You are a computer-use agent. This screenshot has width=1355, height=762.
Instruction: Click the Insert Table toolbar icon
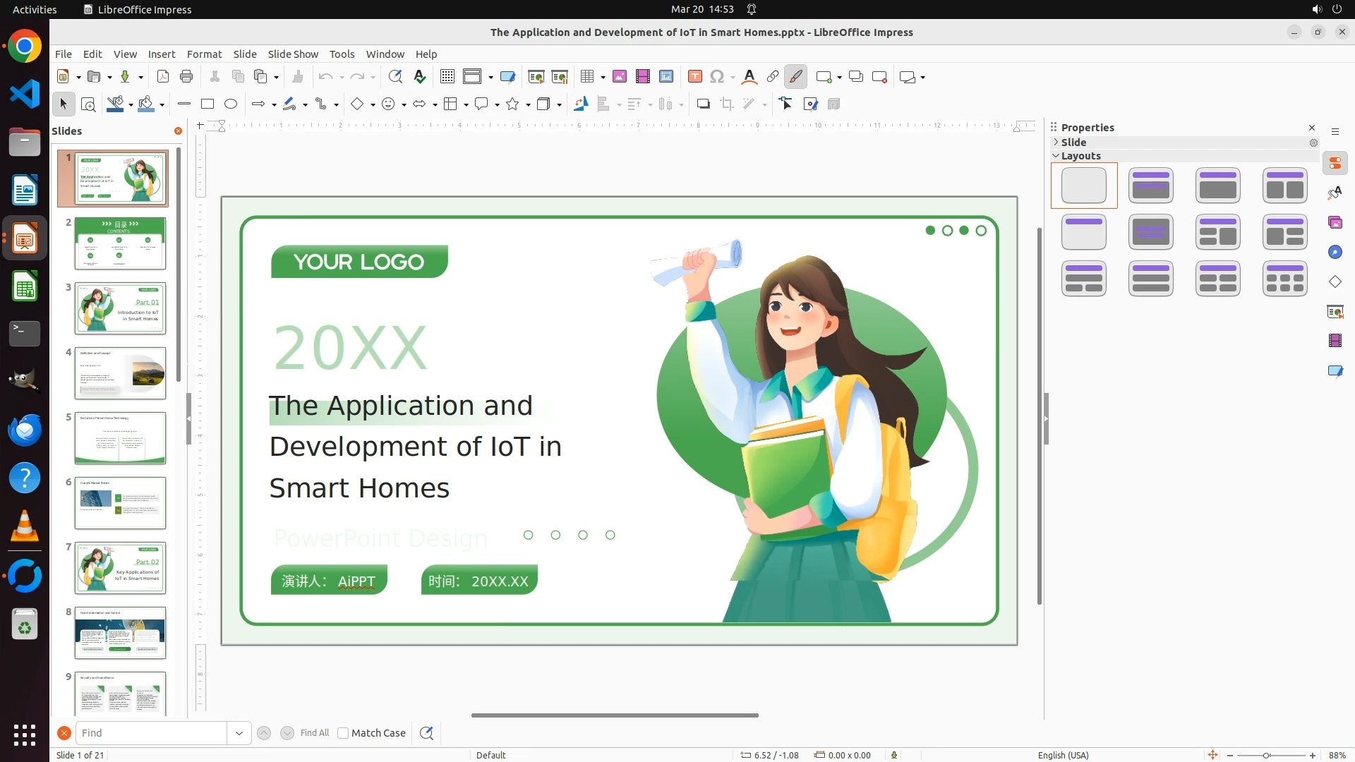click(x=586, y=77)
